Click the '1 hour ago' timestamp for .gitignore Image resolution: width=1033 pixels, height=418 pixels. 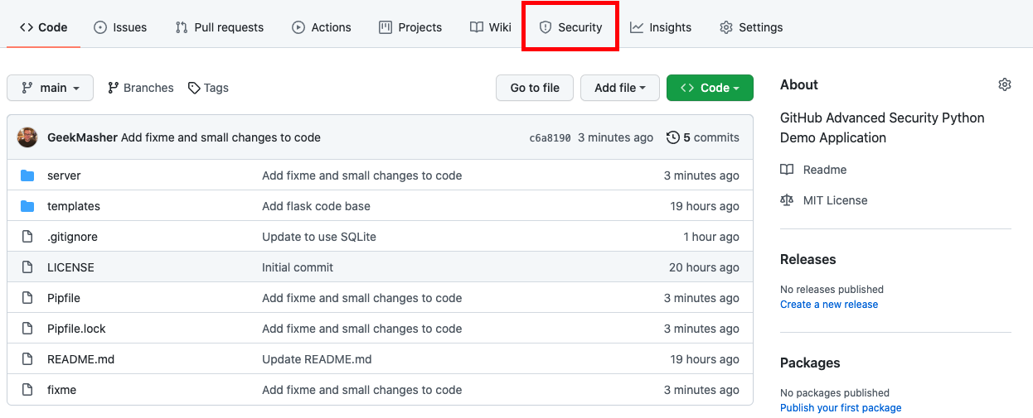(711, 237)
